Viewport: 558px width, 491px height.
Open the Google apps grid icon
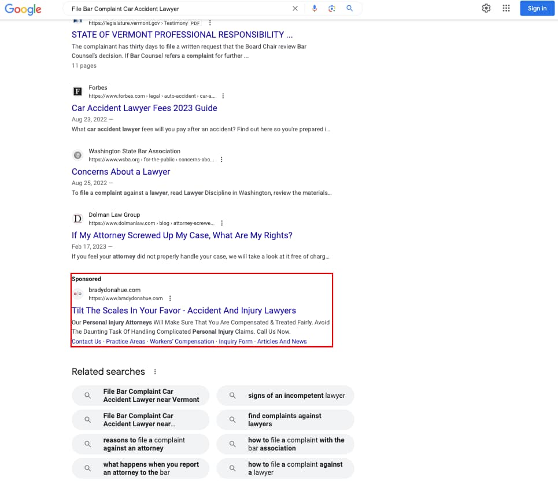coord(506,8)
